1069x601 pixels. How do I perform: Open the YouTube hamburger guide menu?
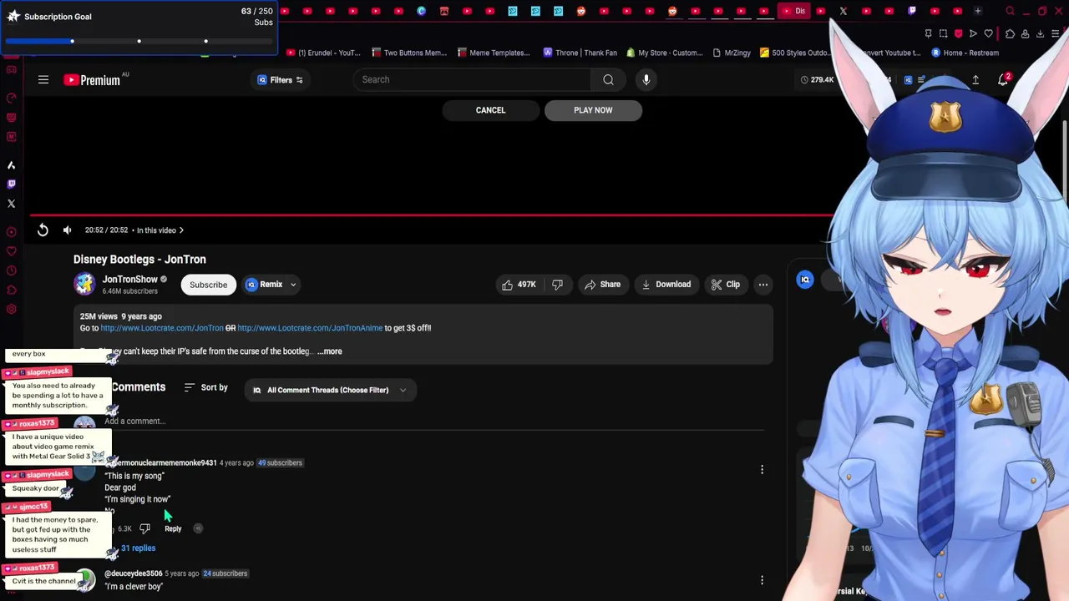(x=43, y=79)
